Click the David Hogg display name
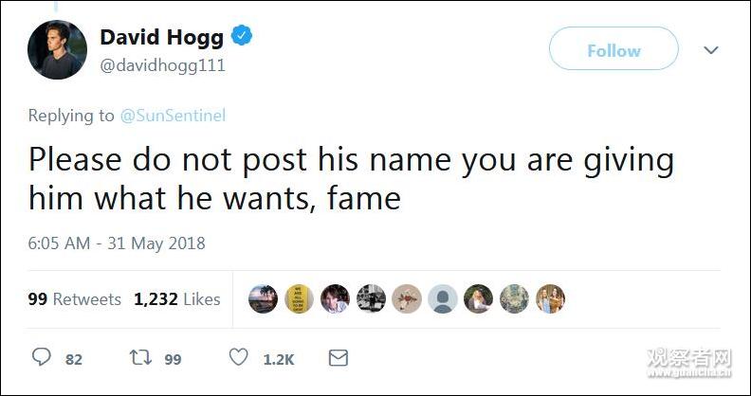The width and height of the screenshot is (751, 396). click(161, 38)
